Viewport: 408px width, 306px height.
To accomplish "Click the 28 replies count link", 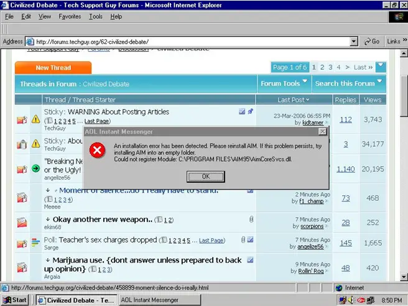I will [346, 223].
